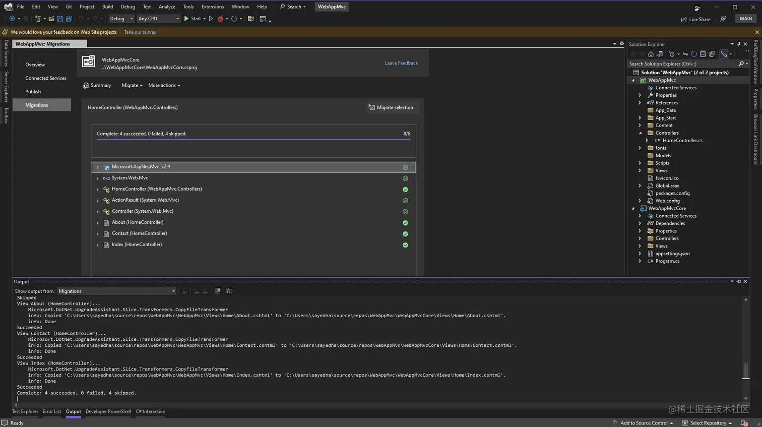Expand the Microsoft.AspNet.Mvc 5.2.9 row

click(x=98, y=167)
